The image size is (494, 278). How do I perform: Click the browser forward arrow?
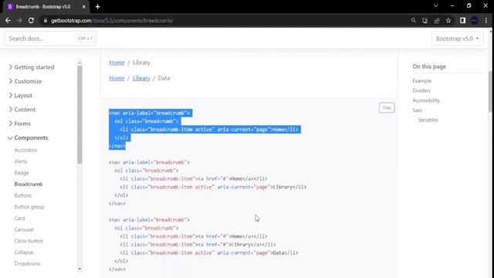tap(19, 21)
